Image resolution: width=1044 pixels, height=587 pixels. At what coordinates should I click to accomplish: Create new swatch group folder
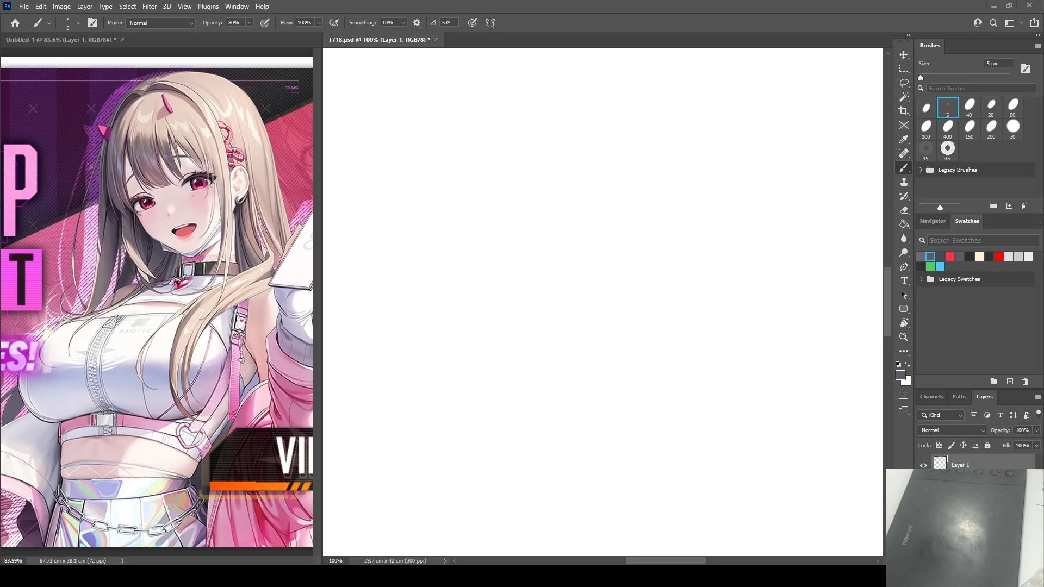pyautogui.click(x=994, y=382)
